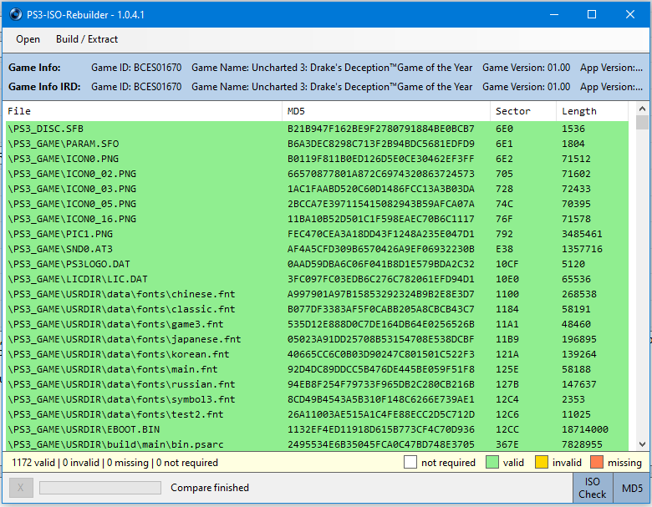Sort list by the Sector column header

coord(522,111)
